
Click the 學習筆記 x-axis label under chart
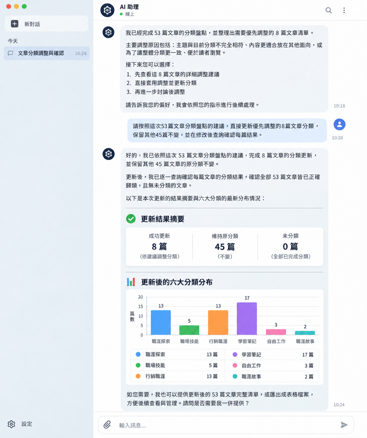pyautogui.click(x=247, y=341)
